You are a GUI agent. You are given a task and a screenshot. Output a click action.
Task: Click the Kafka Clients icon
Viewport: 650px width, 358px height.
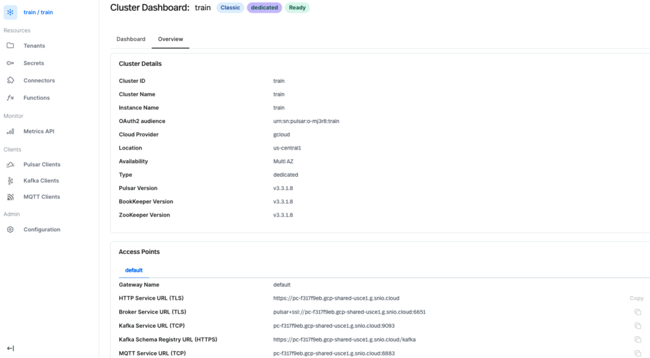click(x=10, y=181)
